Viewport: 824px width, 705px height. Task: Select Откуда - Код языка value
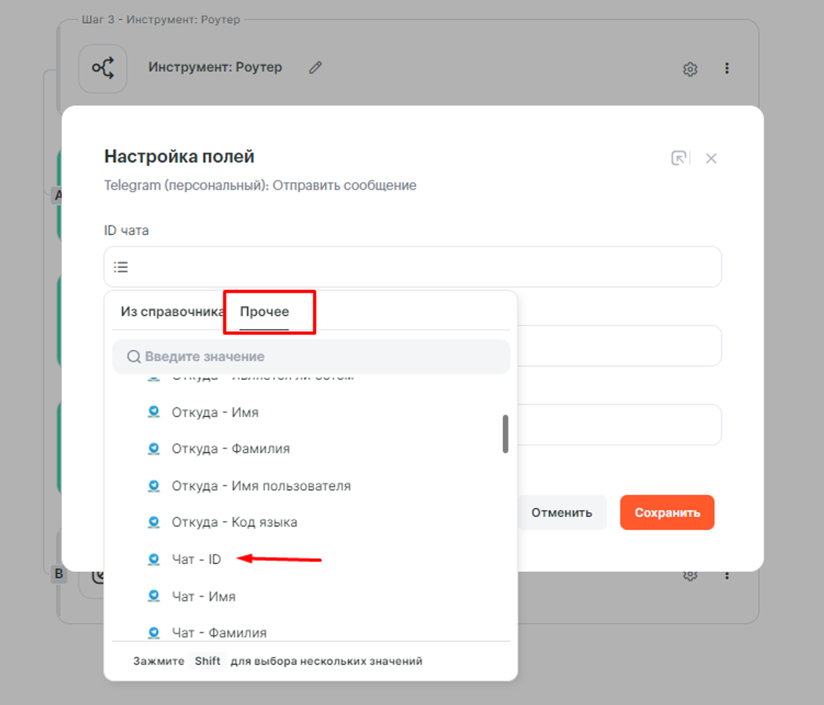(234, 522)
